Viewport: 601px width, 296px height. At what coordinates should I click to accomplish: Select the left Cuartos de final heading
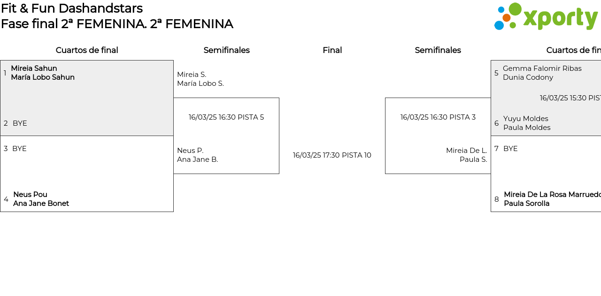(87, 50)
